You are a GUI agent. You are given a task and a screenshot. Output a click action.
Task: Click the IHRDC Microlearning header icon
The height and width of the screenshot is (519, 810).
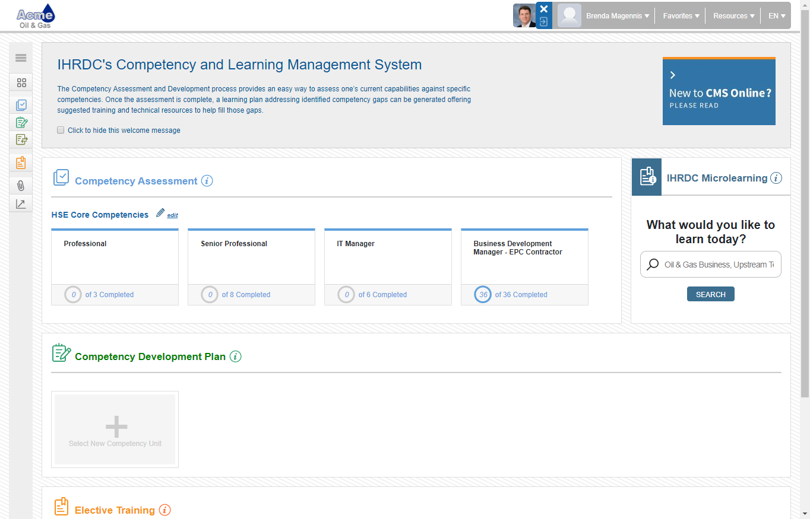[647, 177]
